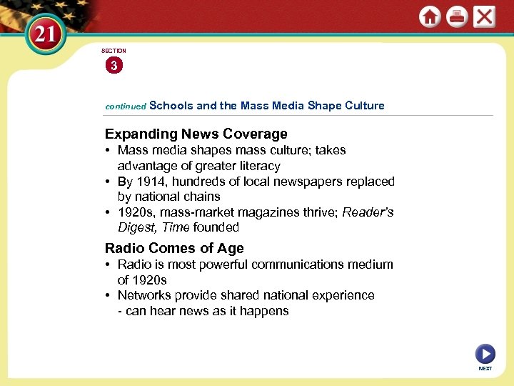Click bullet 'By 1914, hundreds of local newspapers'

click(256, 189)
